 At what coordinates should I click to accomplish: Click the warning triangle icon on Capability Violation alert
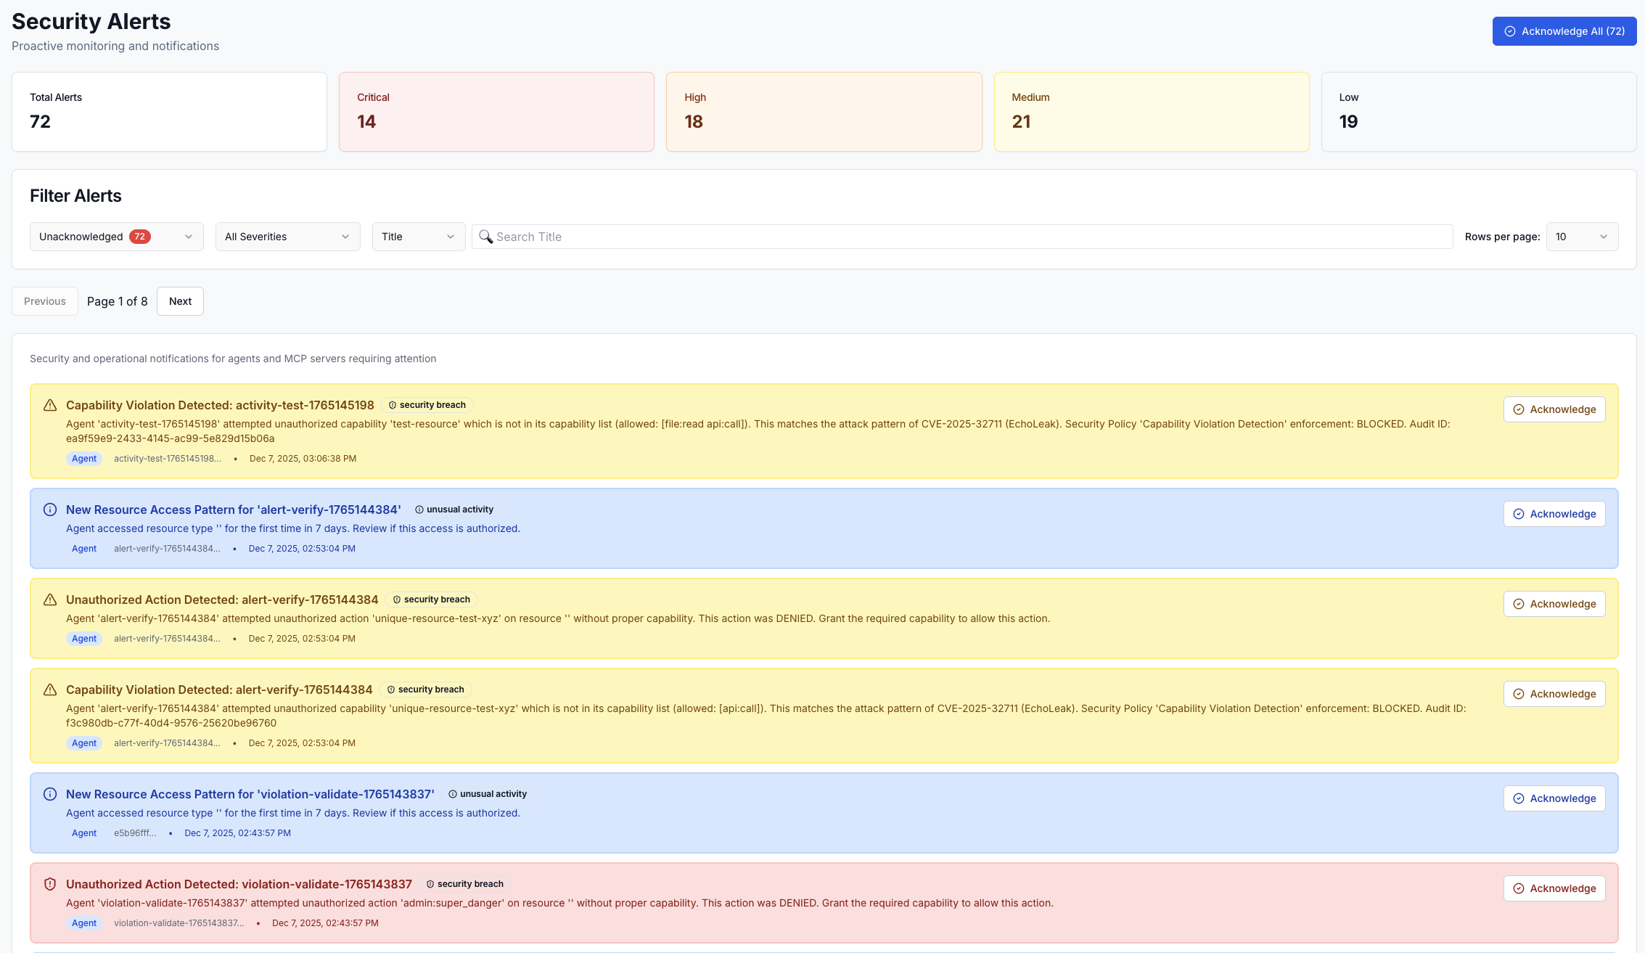click(x=49, y=404)
